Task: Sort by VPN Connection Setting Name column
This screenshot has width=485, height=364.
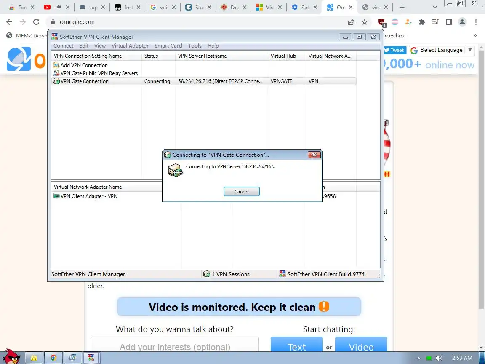Action: (96, 56)
